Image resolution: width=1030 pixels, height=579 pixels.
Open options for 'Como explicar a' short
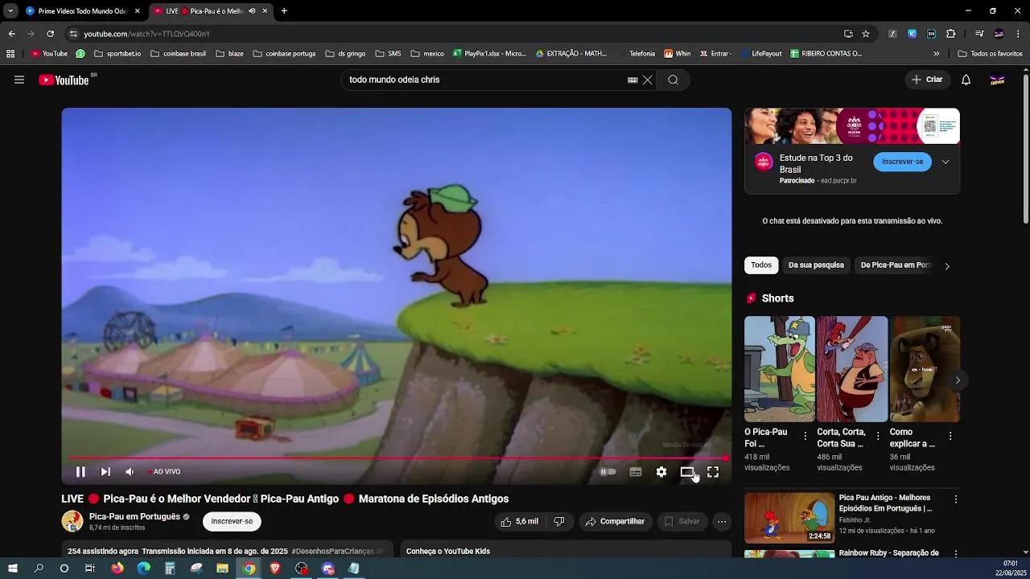point(950,436)
